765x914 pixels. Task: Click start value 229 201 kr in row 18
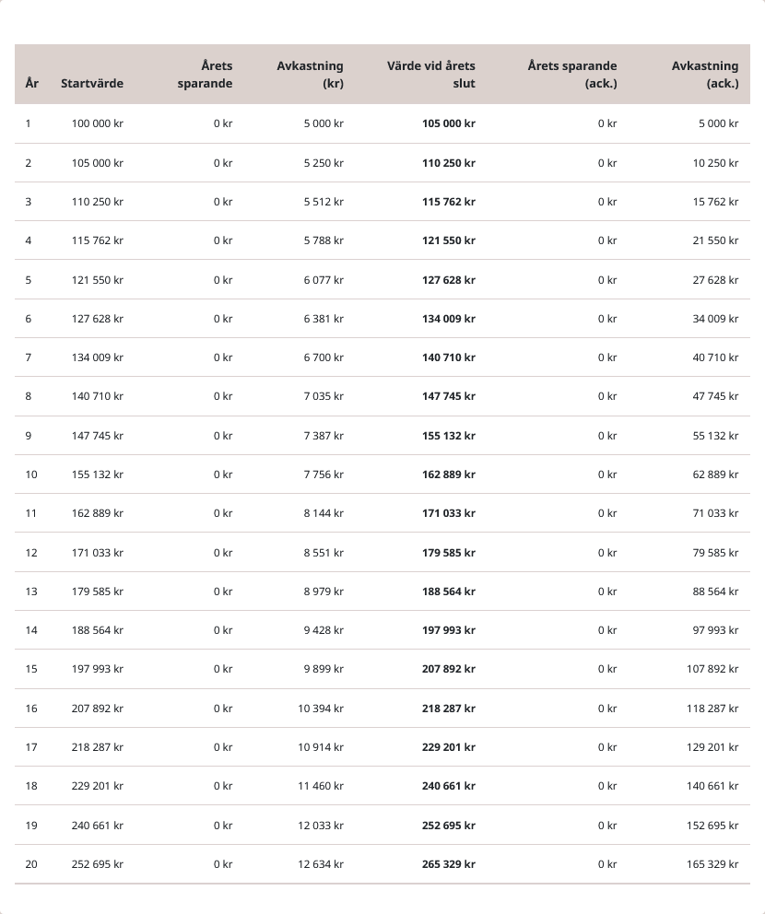click(98, 786)
